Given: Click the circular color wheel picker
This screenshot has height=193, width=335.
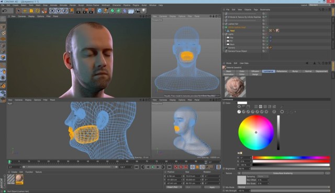Looking at the screenshot, I should point(256,133).
